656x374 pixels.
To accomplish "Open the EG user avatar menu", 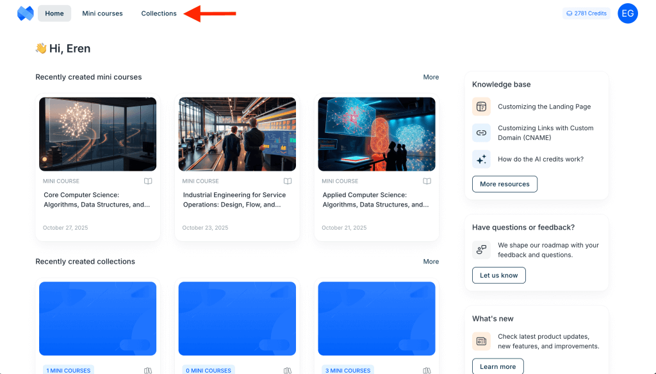I will pos(627,13).
